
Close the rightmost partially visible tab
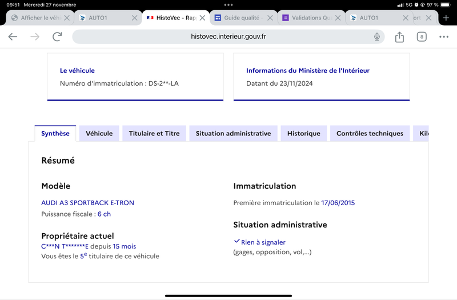pos(428,18)
